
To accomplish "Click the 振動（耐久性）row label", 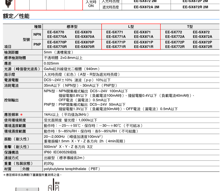I will [17, 139].
